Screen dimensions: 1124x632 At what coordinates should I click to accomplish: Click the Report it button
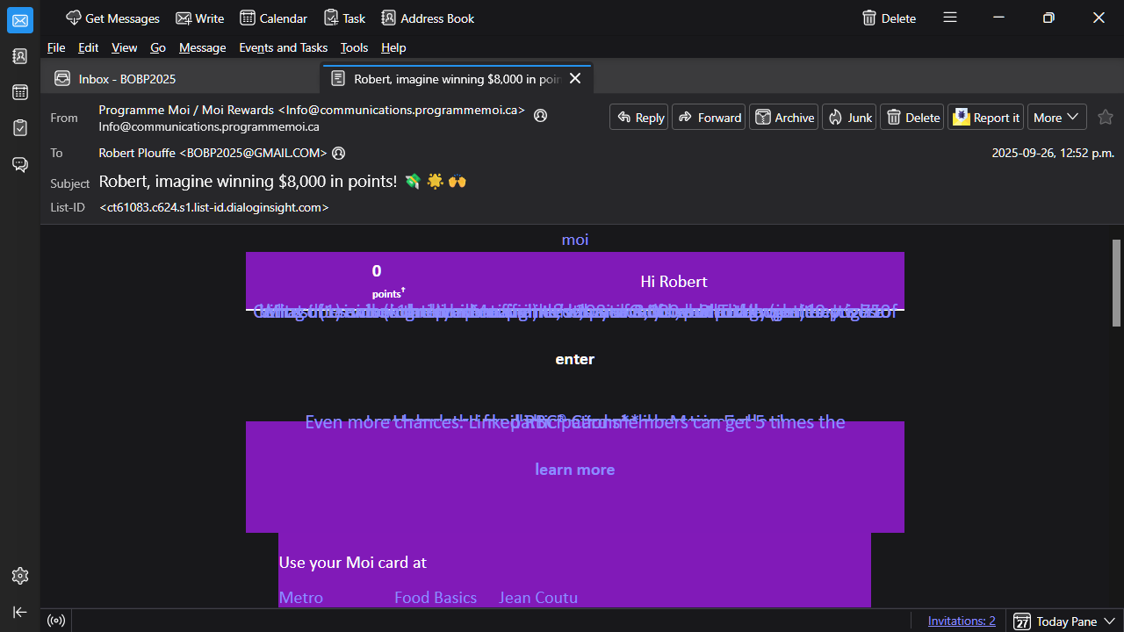986,118
